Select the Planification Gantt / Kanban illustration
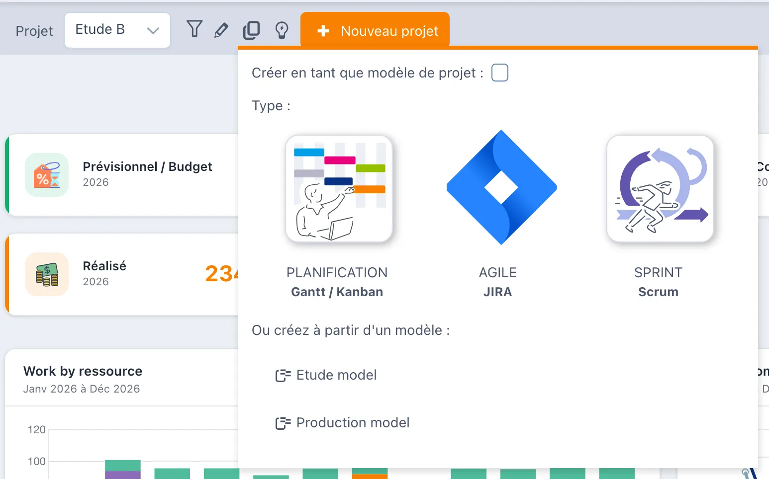Viewport: 769px width, 479px height. 339,188
